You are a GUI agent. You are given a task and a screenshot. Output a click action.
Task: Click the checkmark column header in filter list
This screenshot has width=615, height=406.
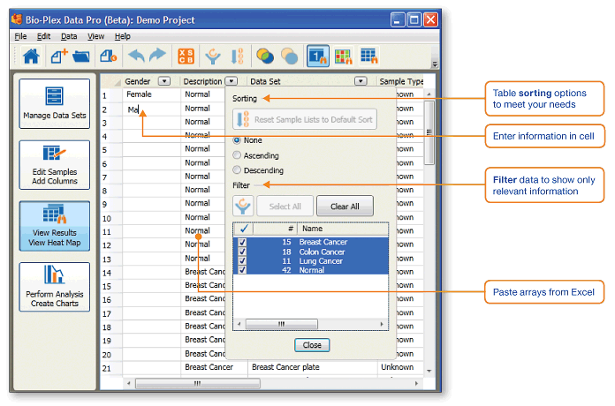coord(244,229)
